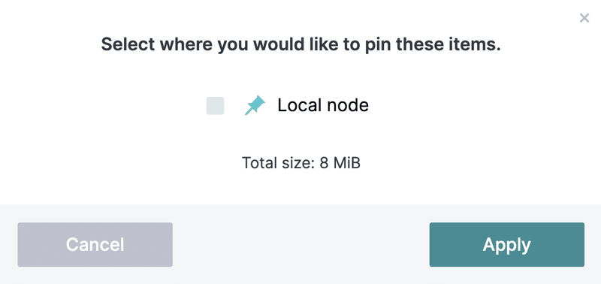
Task: Click the Total size: 8 MiB text
Action: tap(301, 163)
